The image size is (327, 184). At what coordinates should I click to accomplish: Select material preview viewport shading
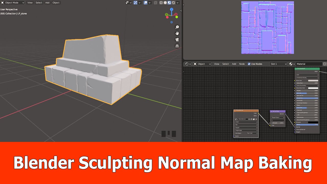click(169, 3)
